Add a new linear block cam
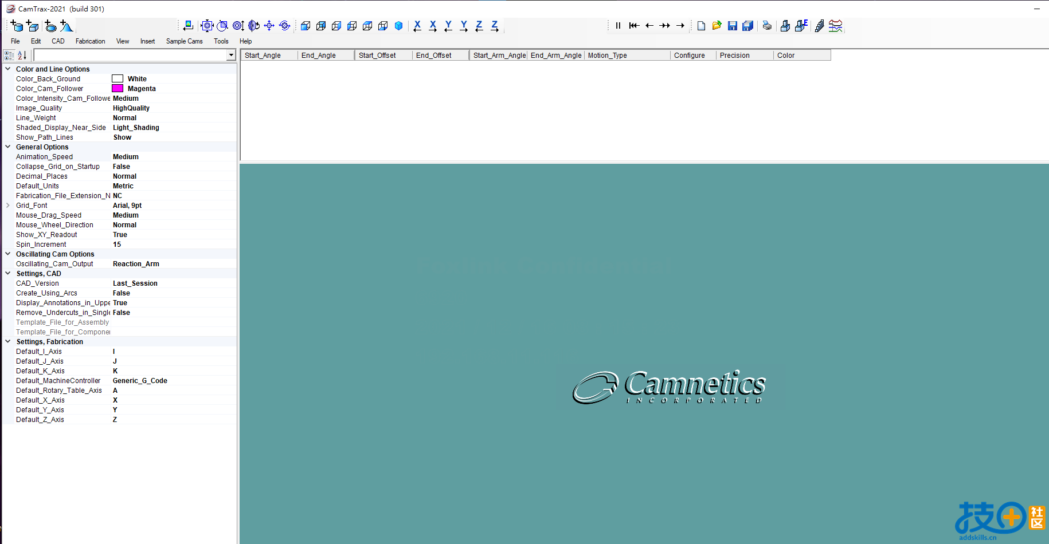 click(33, 26)
